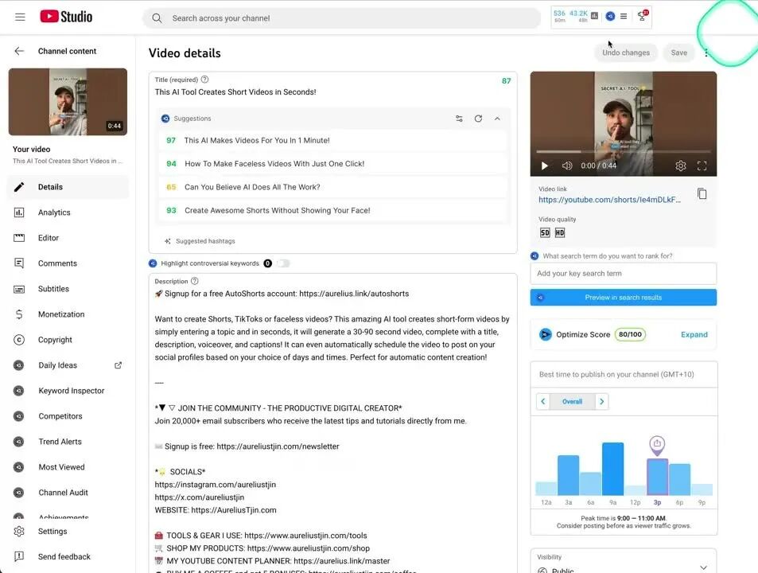Open the Studio hamburger menu
The width and height of the screenshot is (758, 573).
coord(20,17)
